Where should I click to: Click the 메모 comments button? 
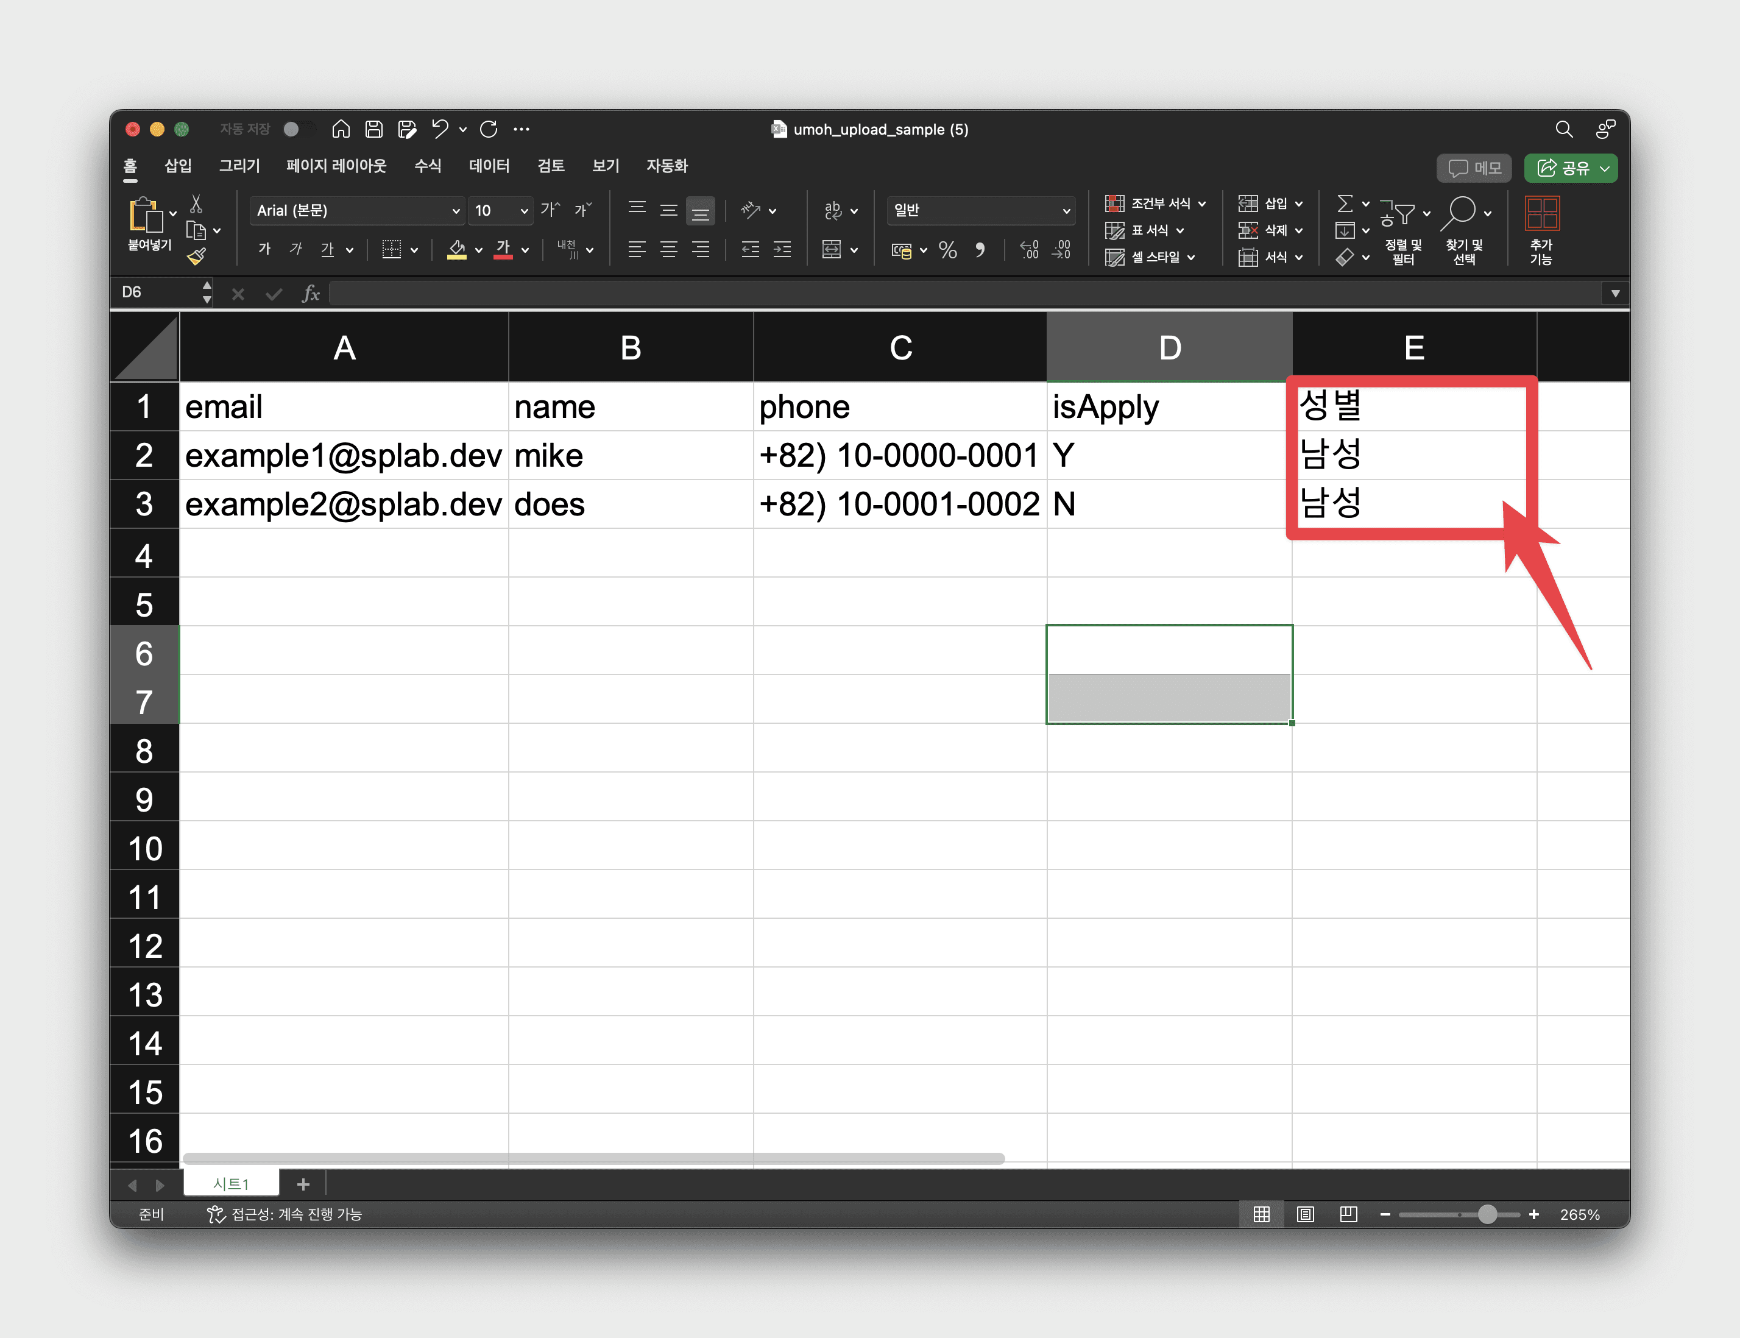coord(1474,168)
